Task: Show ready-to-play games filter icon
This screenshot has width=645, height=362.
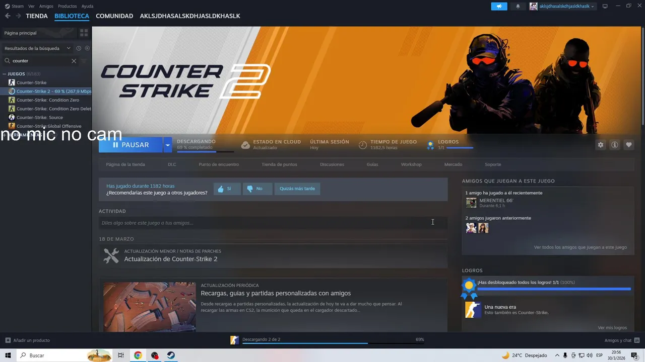Action: [x=87, y=48]
